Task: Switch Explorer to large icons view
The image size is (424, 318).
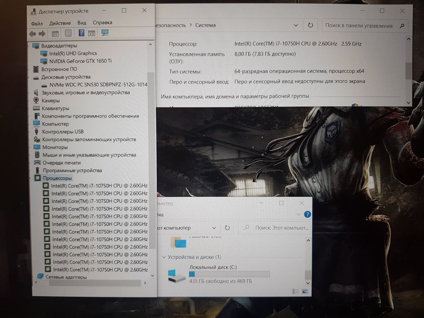Action: click(x=305, y=291)
